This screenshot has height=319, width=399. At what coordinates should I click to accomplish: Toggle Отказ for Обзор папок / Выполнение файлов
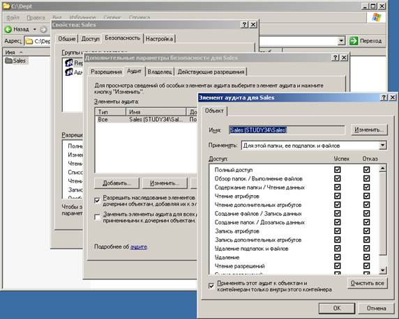pyautogui.click(x=366, y=178)
